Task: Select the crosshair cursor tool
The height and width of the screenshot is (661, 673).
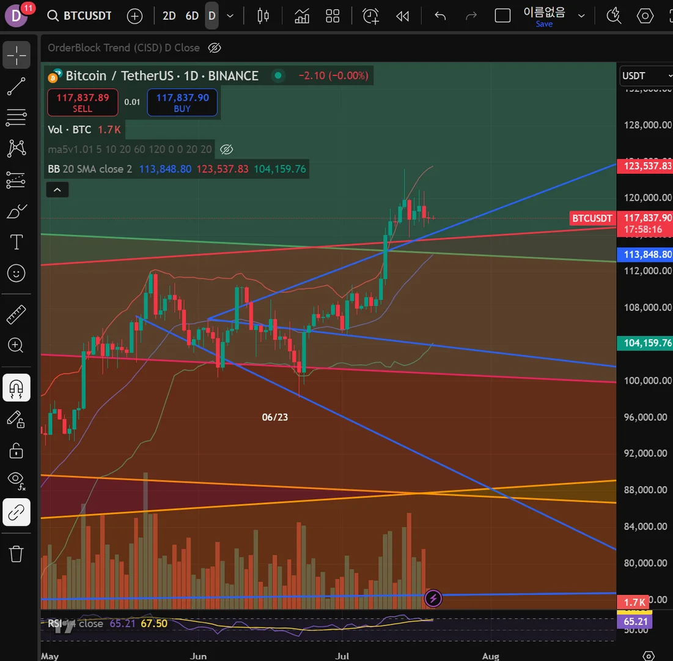Action: coord(17,55)
